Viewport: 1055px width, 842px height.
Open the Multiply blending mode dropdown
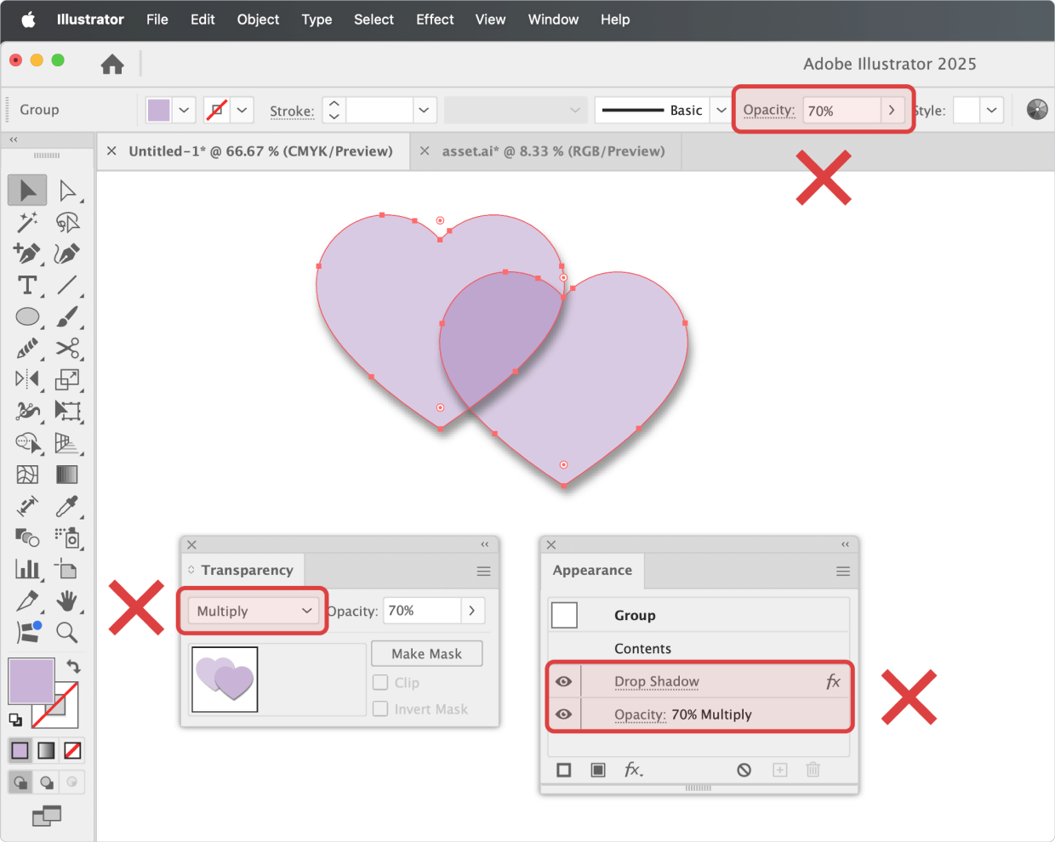pos(253,611)
